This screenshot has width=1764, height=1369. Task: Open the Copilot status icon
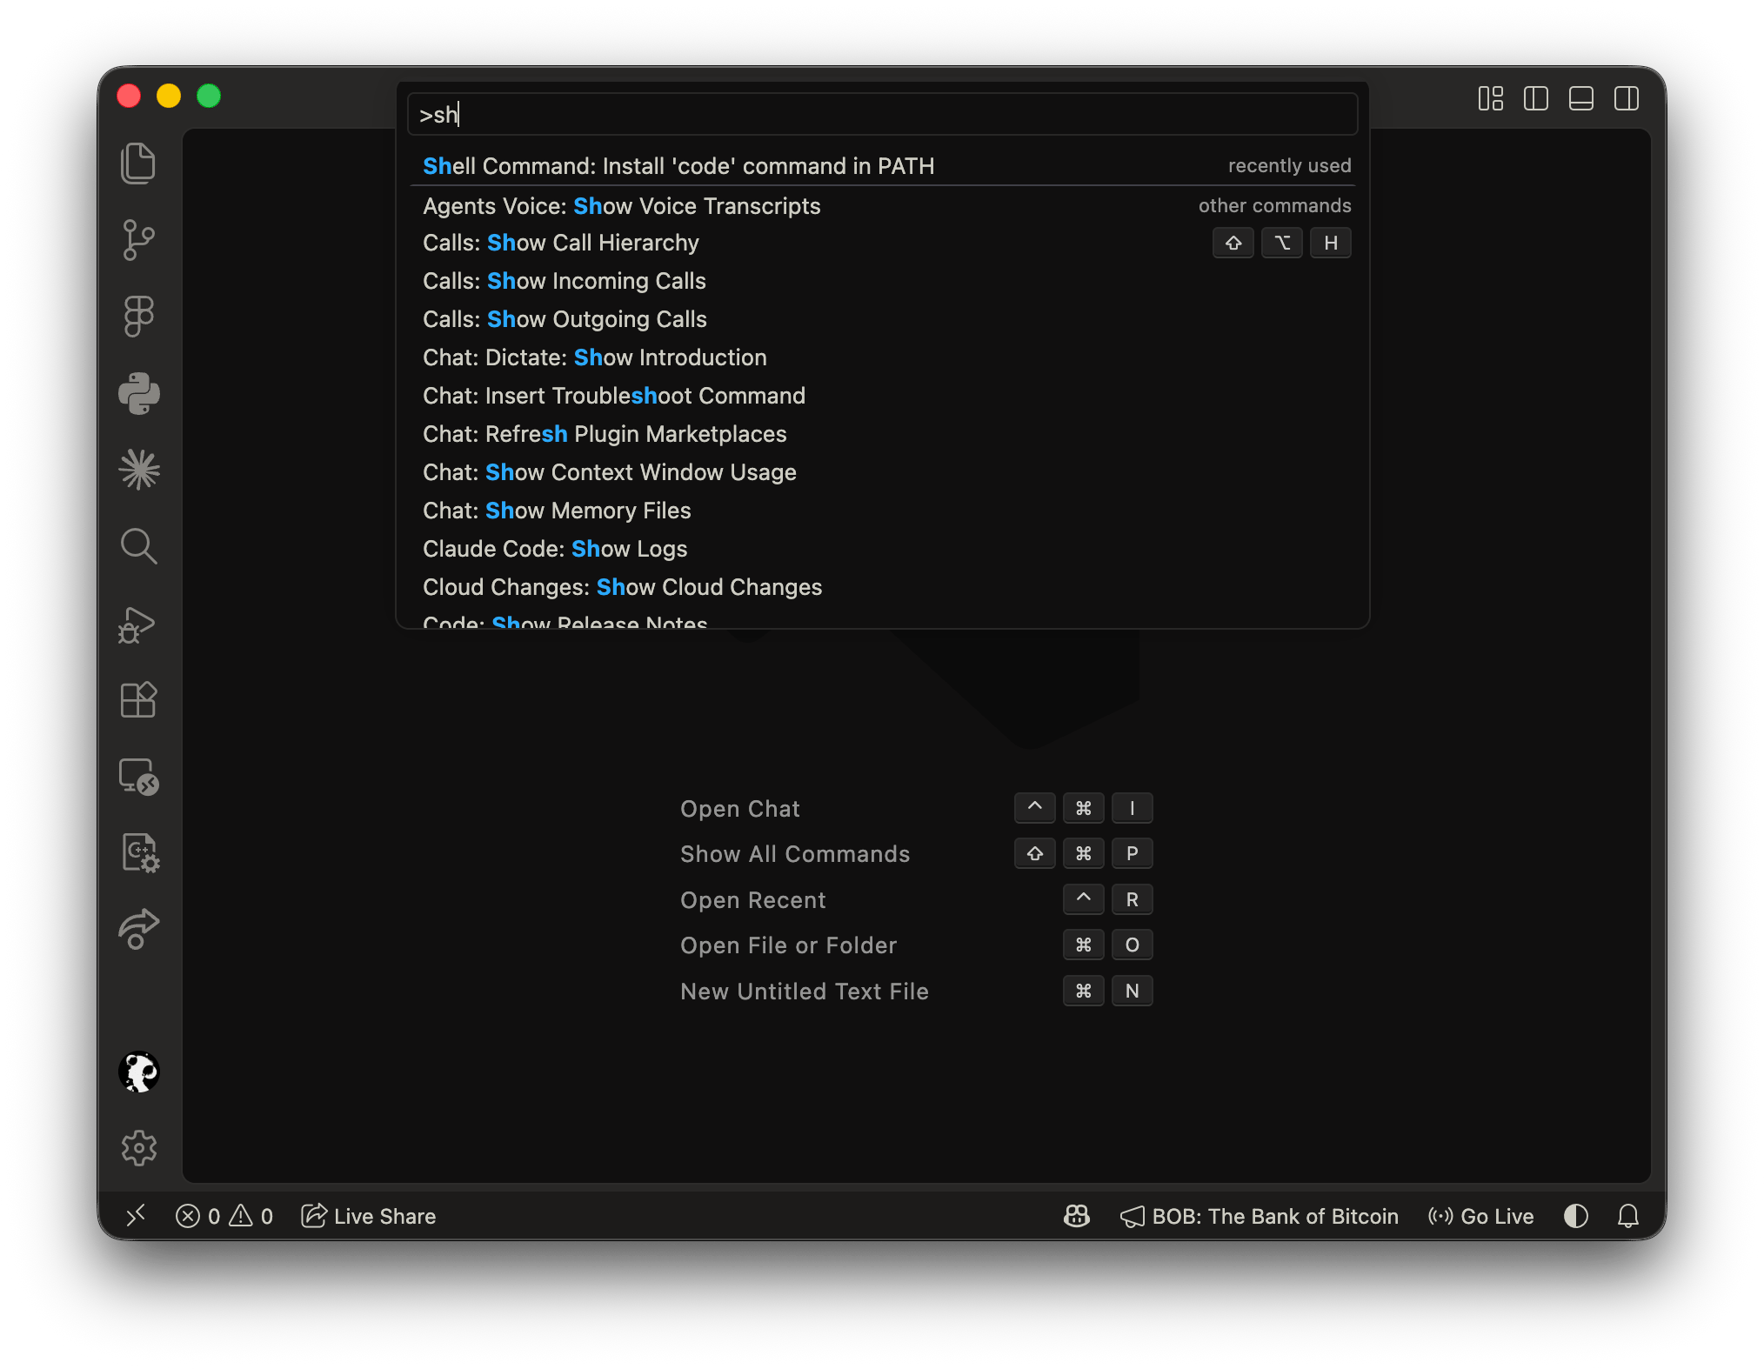(x=1077, y=1216)
